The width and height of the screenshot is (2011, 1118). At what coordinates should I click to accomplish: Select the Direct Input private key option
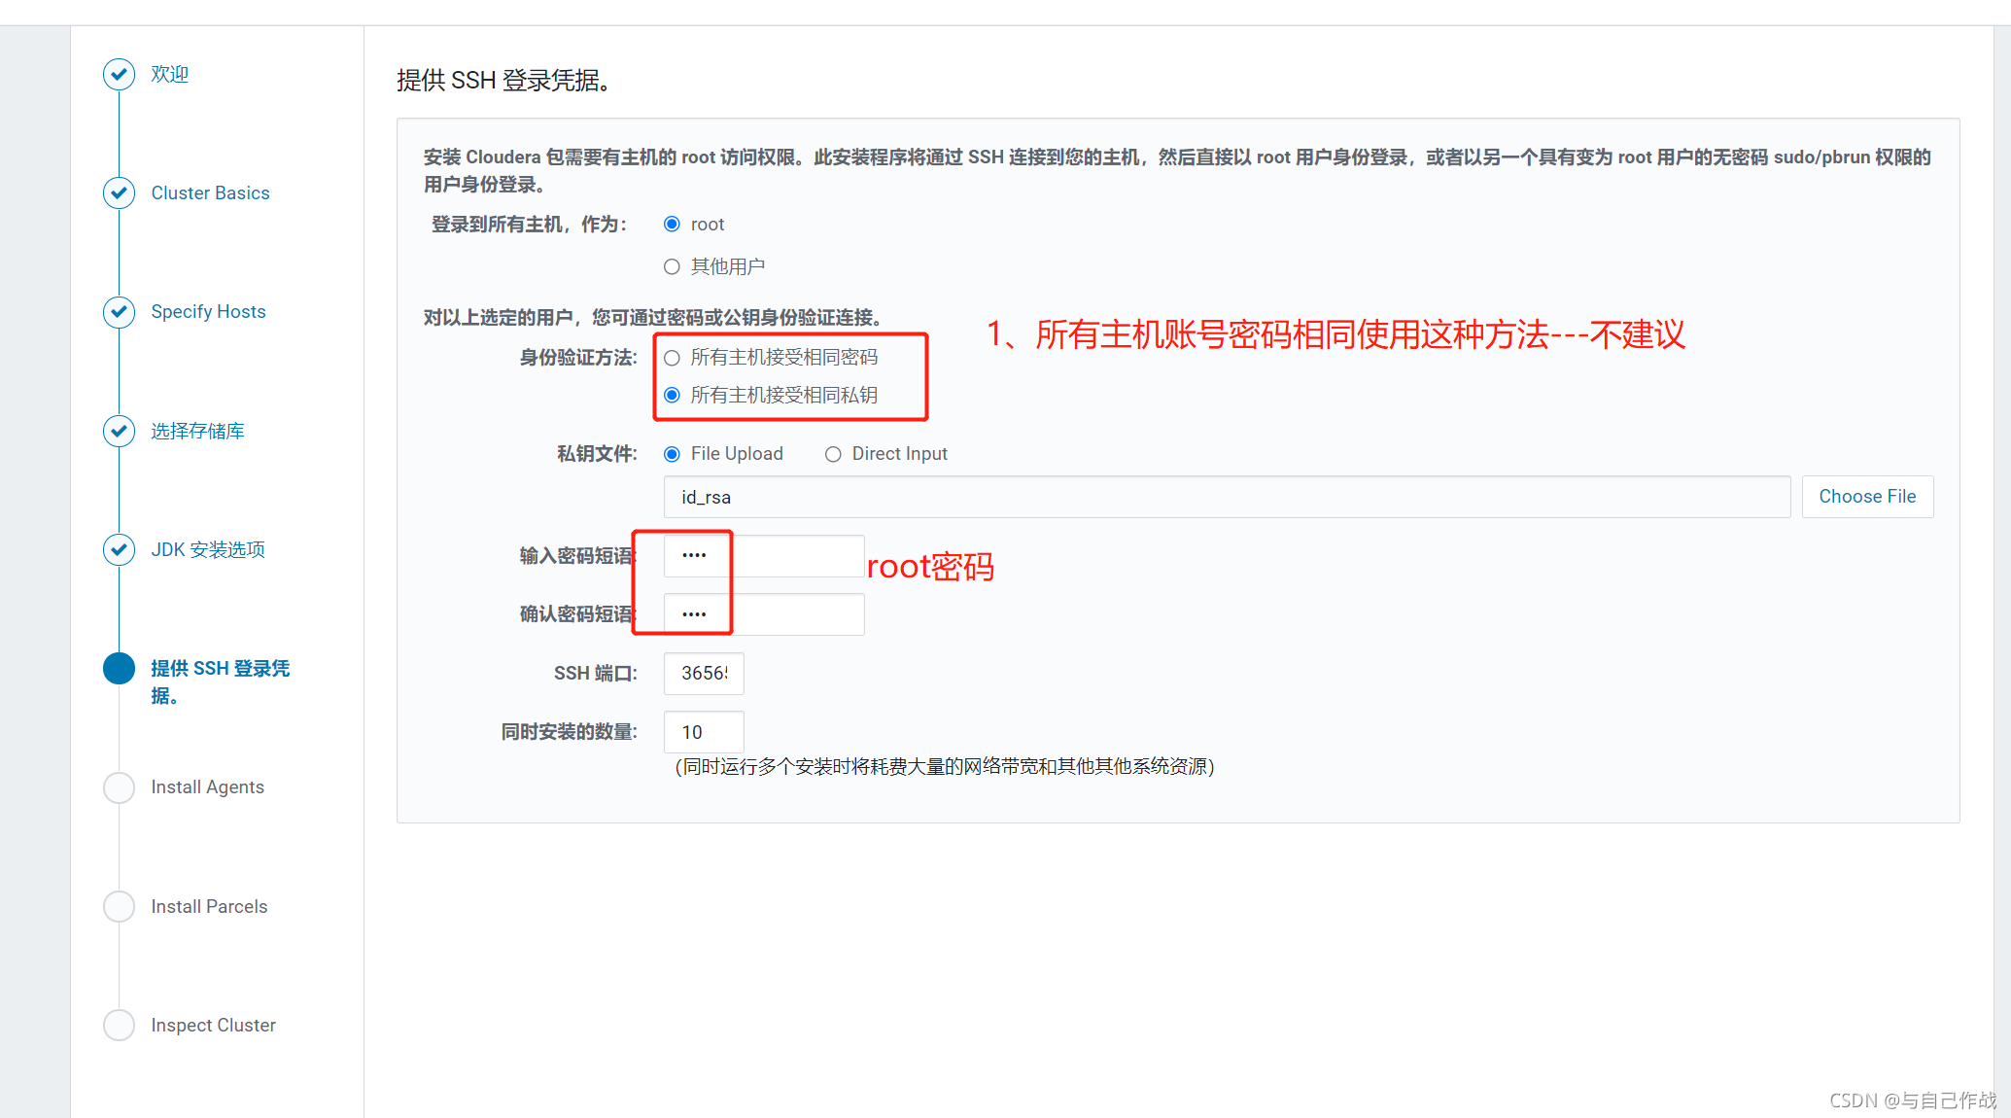[833, 454]
